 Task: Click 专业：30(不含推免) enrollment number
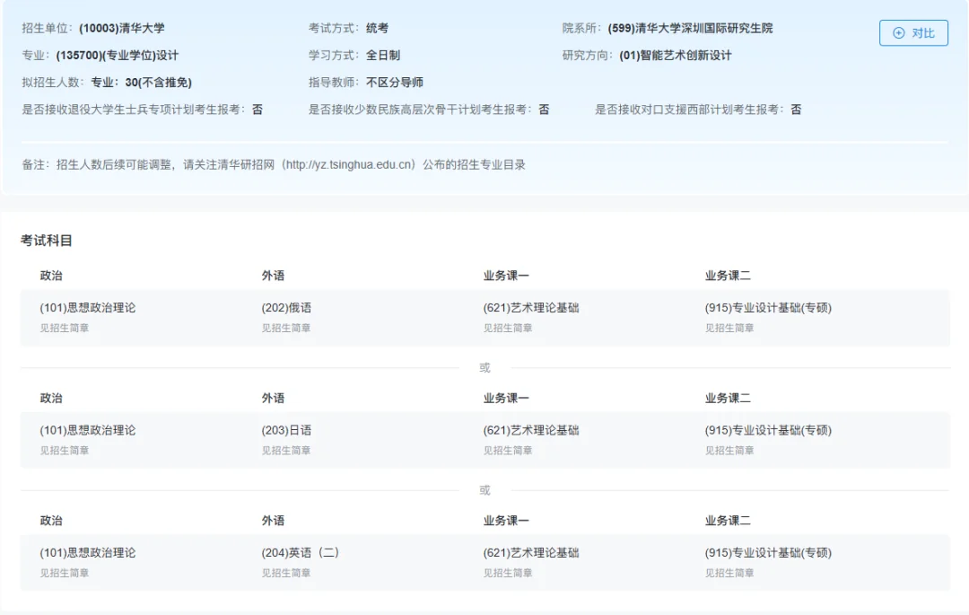141,83
